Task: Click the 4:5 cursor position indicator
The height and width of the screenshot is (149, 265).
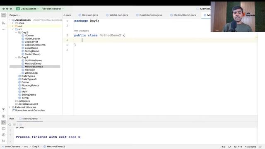Action: [x=224, y=147]
